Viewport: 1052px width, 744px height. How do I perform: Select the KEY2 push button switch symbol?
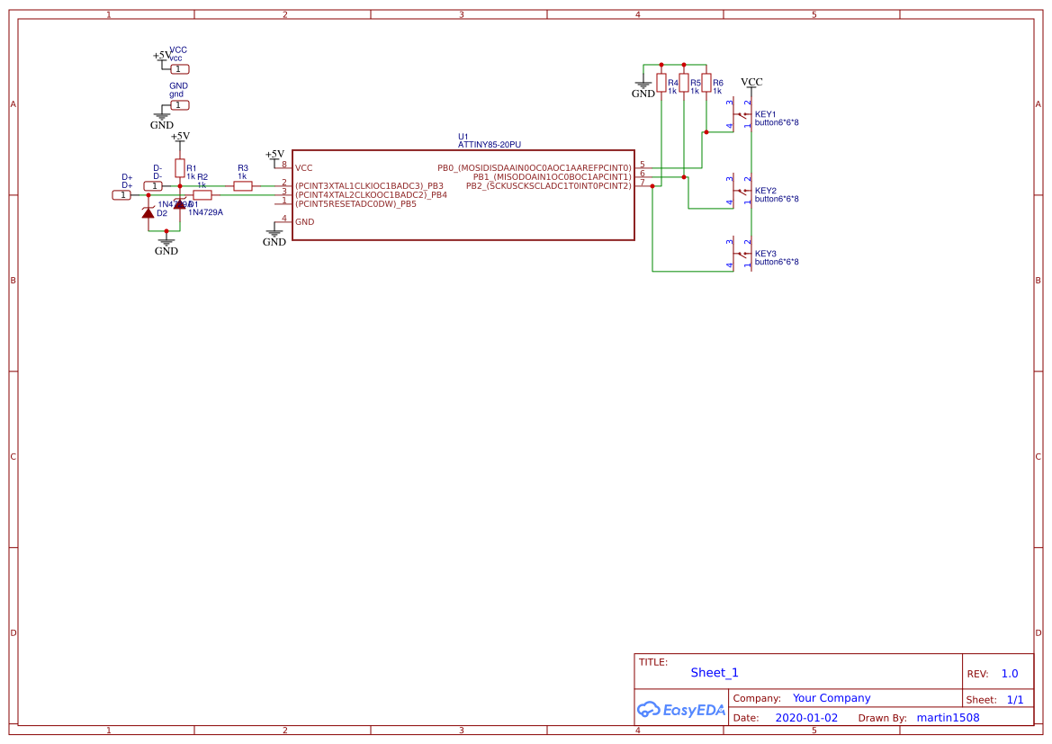point(742,191)
